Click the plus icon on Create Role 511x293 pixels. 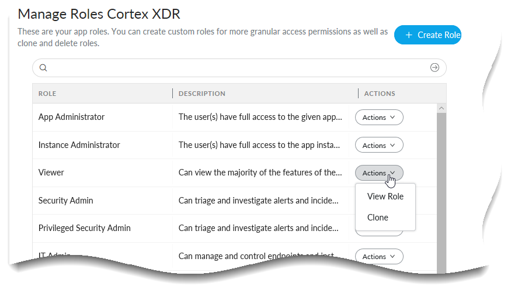(x=409, y=35)
